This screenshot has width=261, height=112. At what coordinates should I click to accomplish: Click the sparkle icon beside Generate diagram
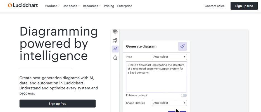182,46
